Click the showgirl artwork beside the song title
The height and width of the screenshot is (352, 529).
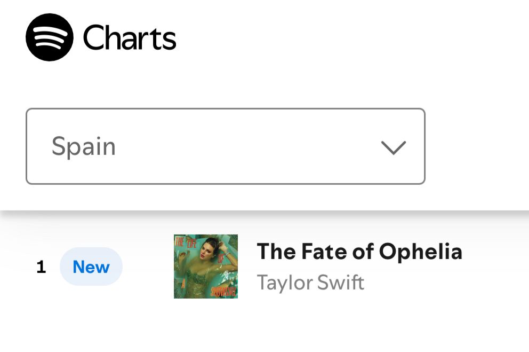click(x=206, y=266)
